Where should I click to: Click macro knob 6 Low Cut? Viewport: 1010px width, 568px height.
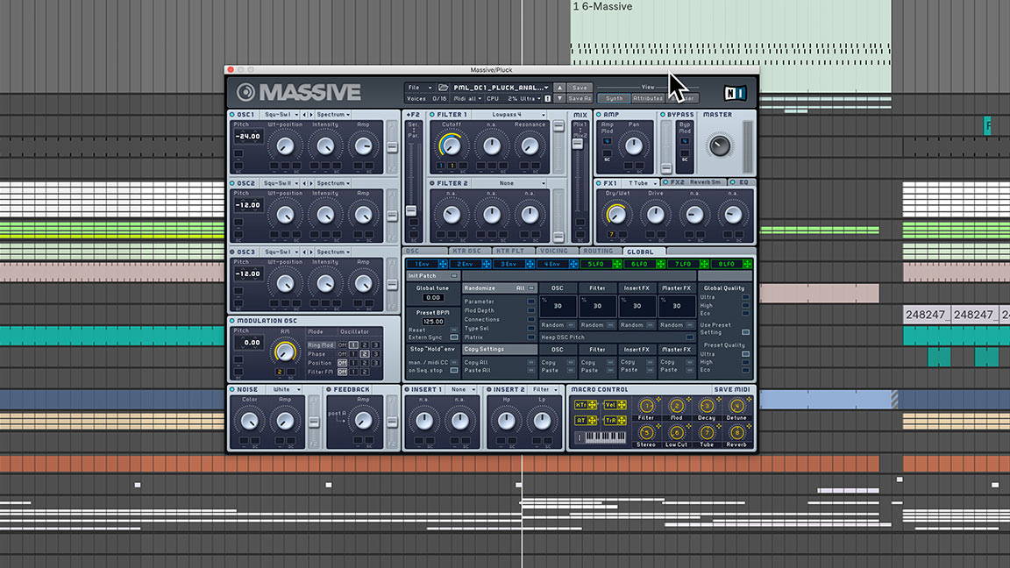676,433
